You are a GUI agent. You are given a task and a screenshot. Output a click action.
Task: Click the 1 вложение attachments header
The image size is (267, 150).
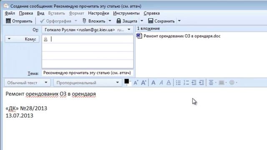click(x=149, y=29)
